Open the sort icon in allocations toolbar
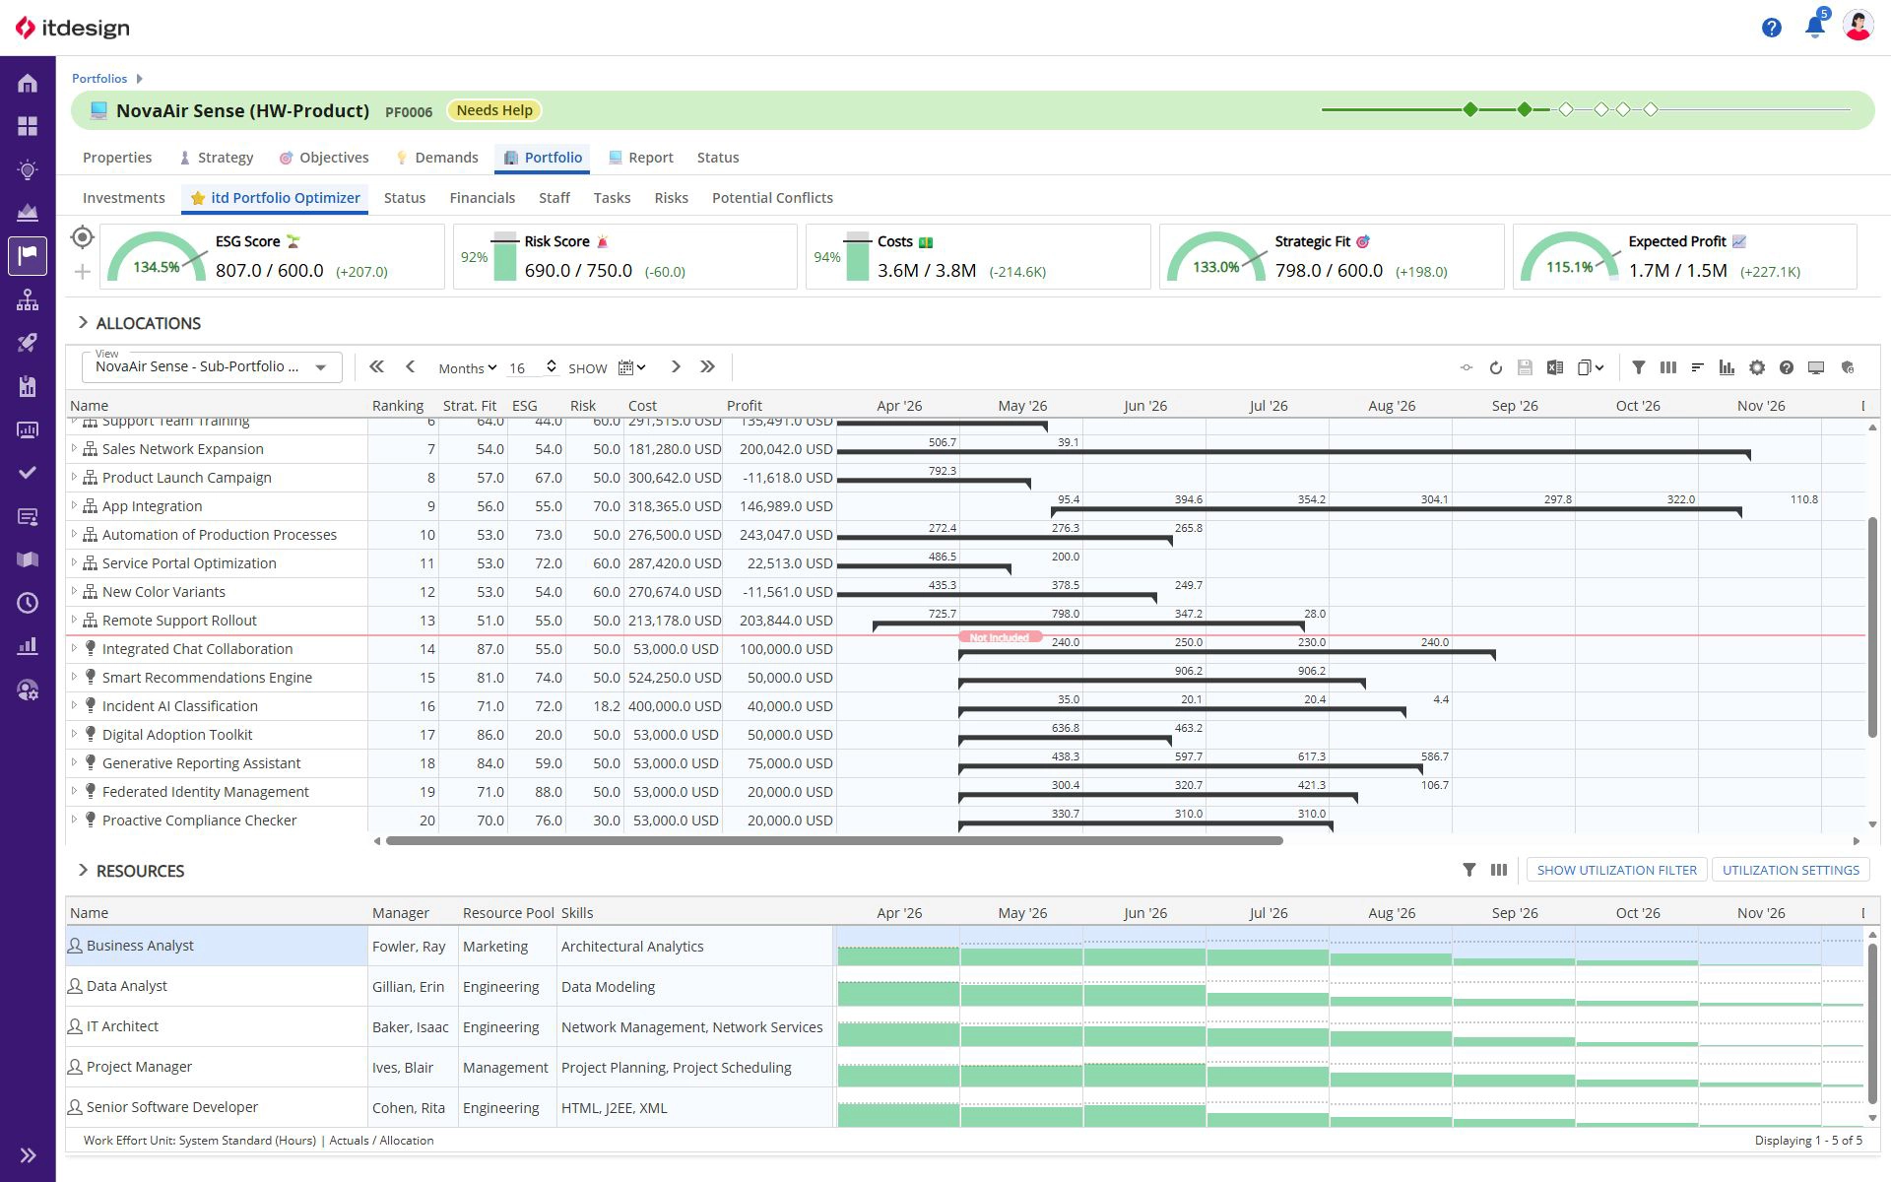Viewport: 1891px width, 1182px height. 1697,367
